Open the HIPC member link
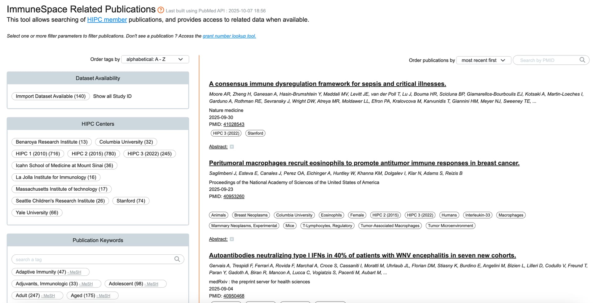This screenshot has width=595, height=303. tap(107, 19)
